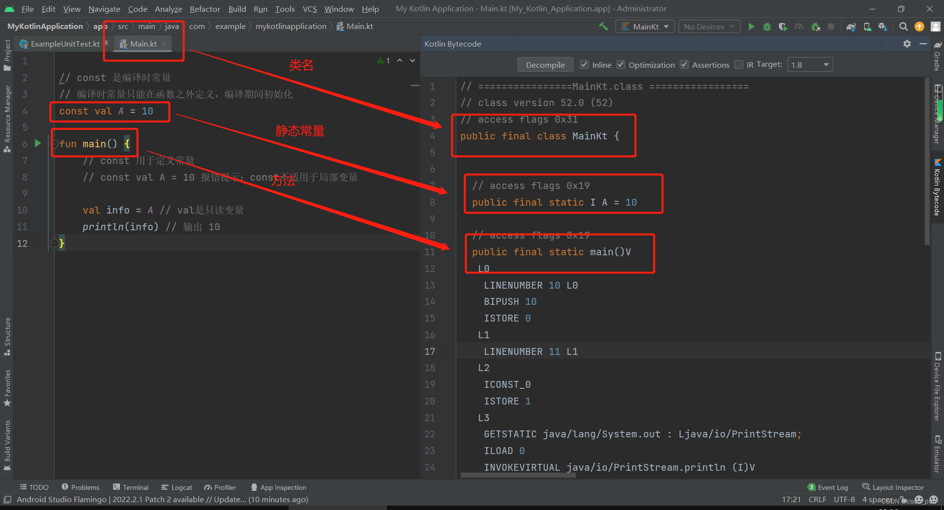This screenshot has width=944, height=510.
Task: Open App Inspection tool window
Action: click(x=278, y=487)
